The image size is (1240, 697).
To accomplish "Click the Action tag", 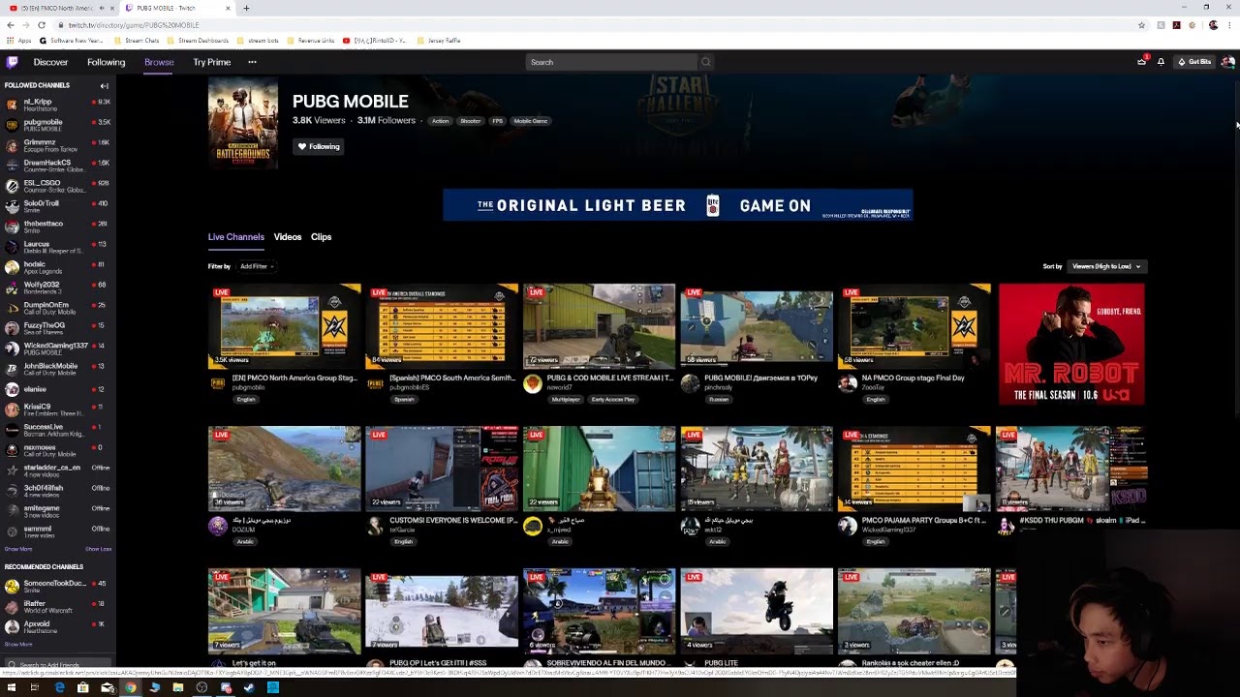I will 441,121.
